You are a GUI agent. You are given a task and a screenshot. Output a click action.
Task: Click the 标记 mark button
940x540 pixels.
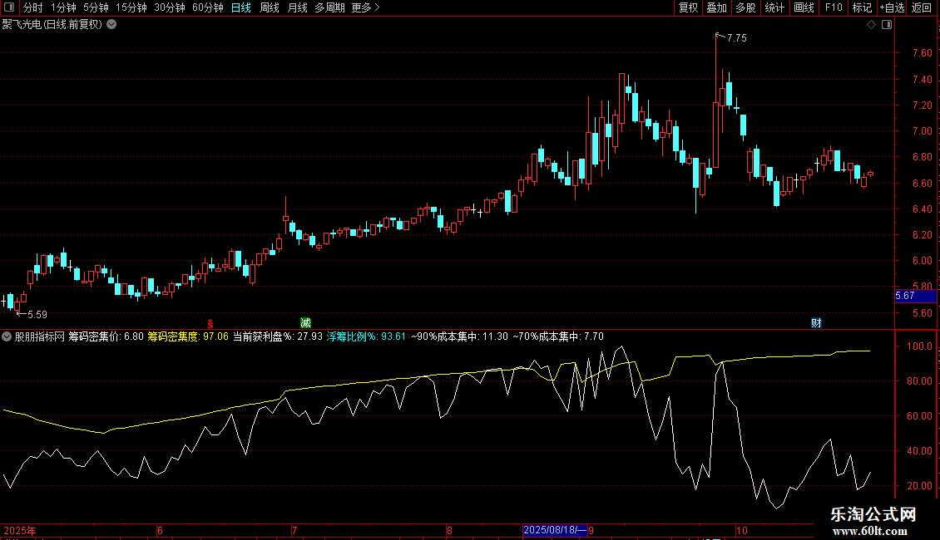tap(862, 7)
